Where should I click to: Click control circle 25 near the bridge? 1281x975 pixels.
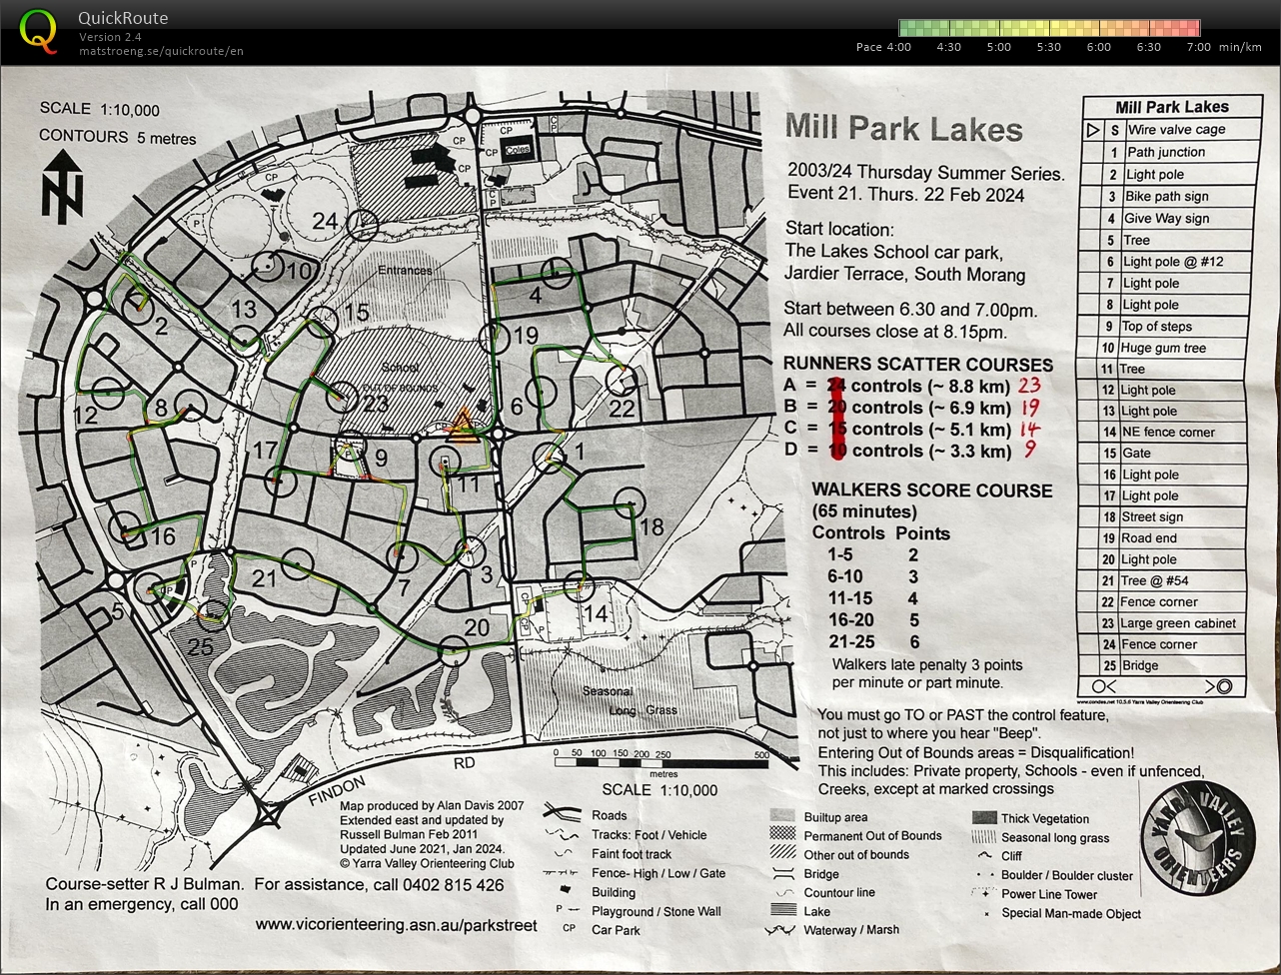tap(216, 614)
